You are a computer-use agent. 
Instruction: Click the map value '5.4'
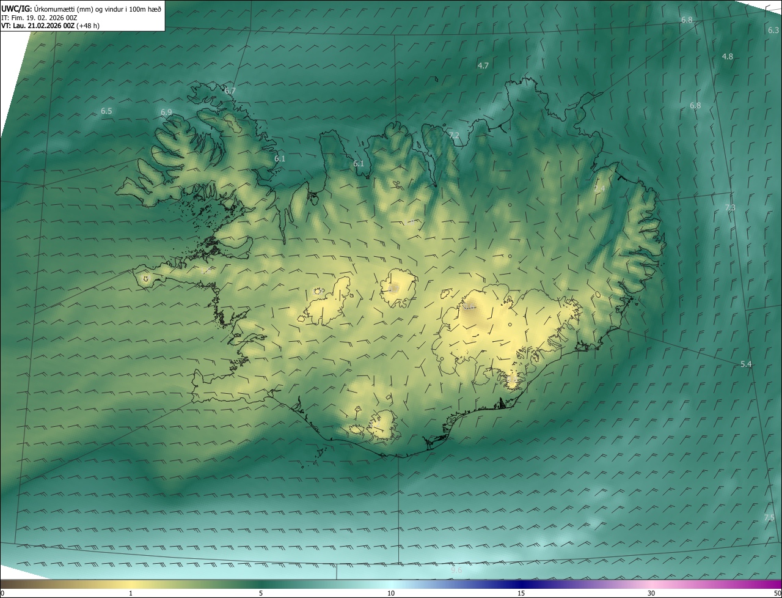(x=746, y=364)
